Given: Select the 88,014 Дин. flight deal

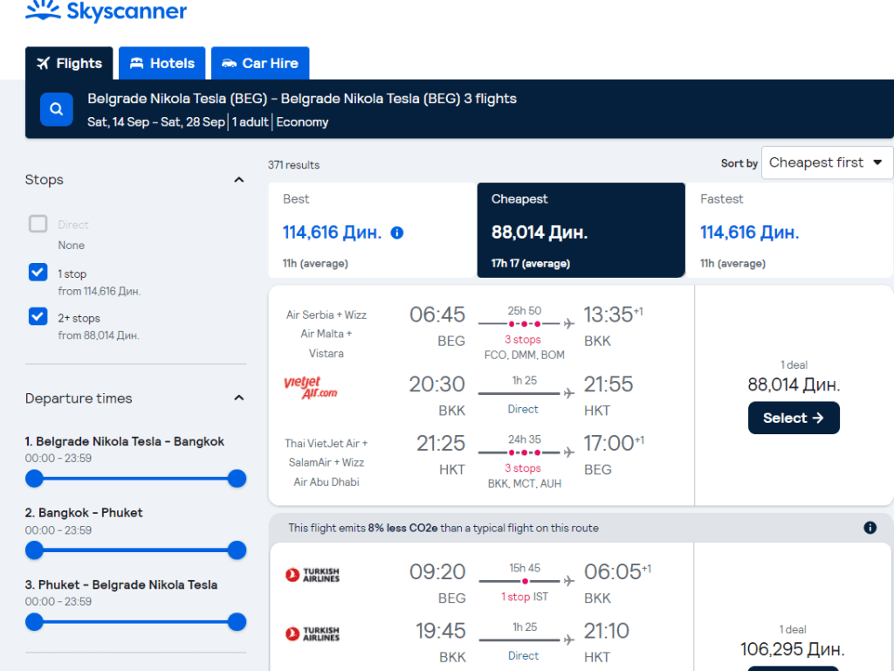Looking at the screenshot, I should pyautogui.click(x=793, y=418).
